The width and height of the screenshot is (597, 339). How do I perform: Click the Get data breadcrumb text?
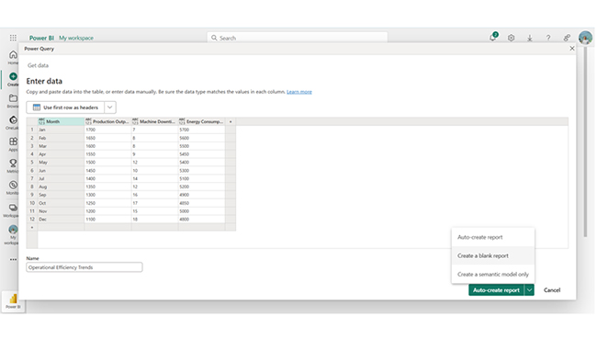[38, 65]
